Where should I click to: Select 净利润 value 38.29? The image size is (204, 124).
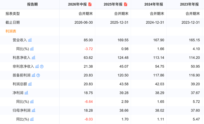point(159,93)
